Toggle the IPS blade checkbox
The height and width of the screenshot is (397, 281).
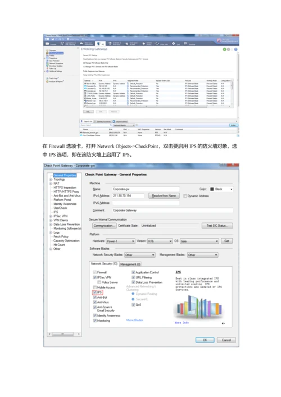pos(95,293)
